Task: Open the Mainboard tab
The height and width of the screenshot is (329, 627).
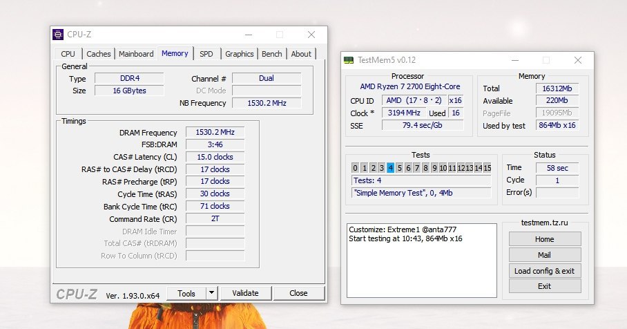Action: click(136, 54)
